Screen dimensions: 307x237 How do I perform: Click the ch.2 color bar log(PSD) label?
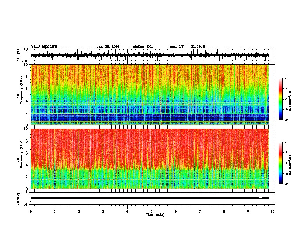290,165
